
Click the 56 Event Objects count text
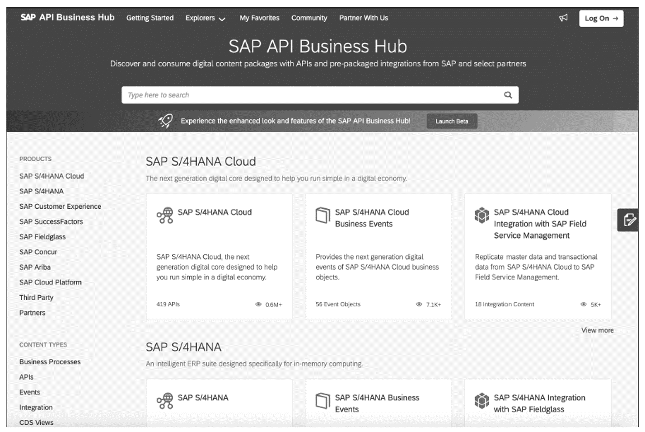tap(338, 305)
